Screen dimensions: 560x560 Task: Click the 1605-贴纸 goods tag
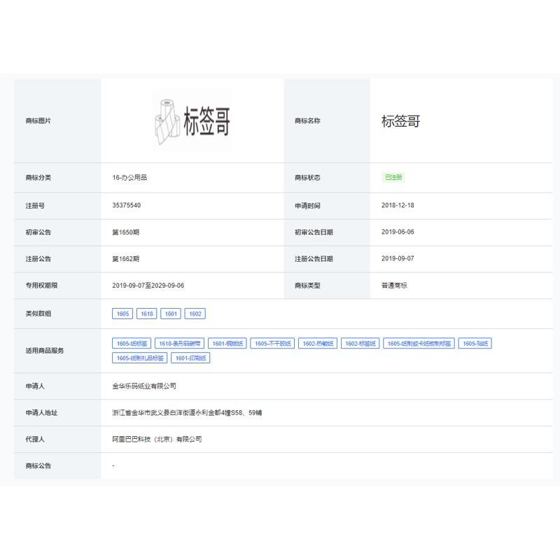coord(475,343)
